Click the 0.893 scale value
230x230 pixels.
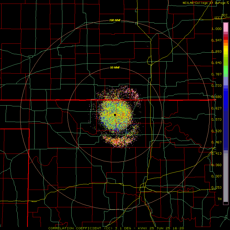[x=216, y=51]
